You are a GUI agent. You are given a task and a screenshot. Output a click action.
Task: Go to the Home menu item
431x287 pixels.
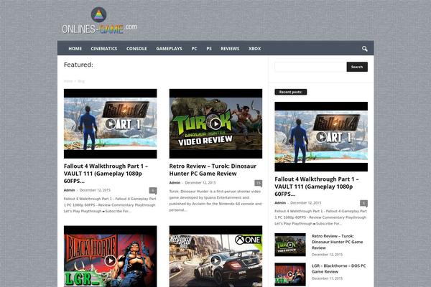coord(75,49)
